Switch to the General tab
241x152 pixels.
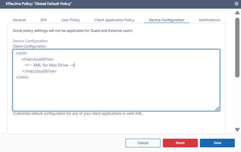coord(19,20)
